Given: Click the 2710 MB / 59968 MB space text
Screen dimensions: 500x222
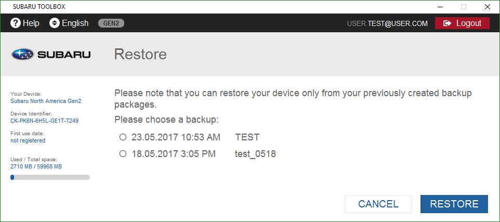Looking at the screenshot, I should click(x=36, y=166).
